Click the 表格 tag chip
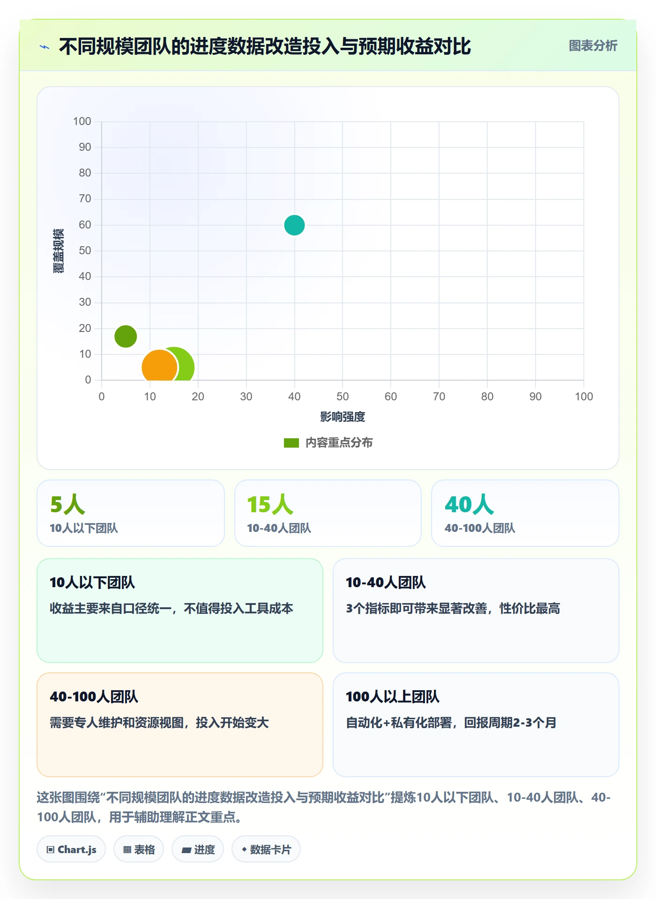 (x=139, y=849)
